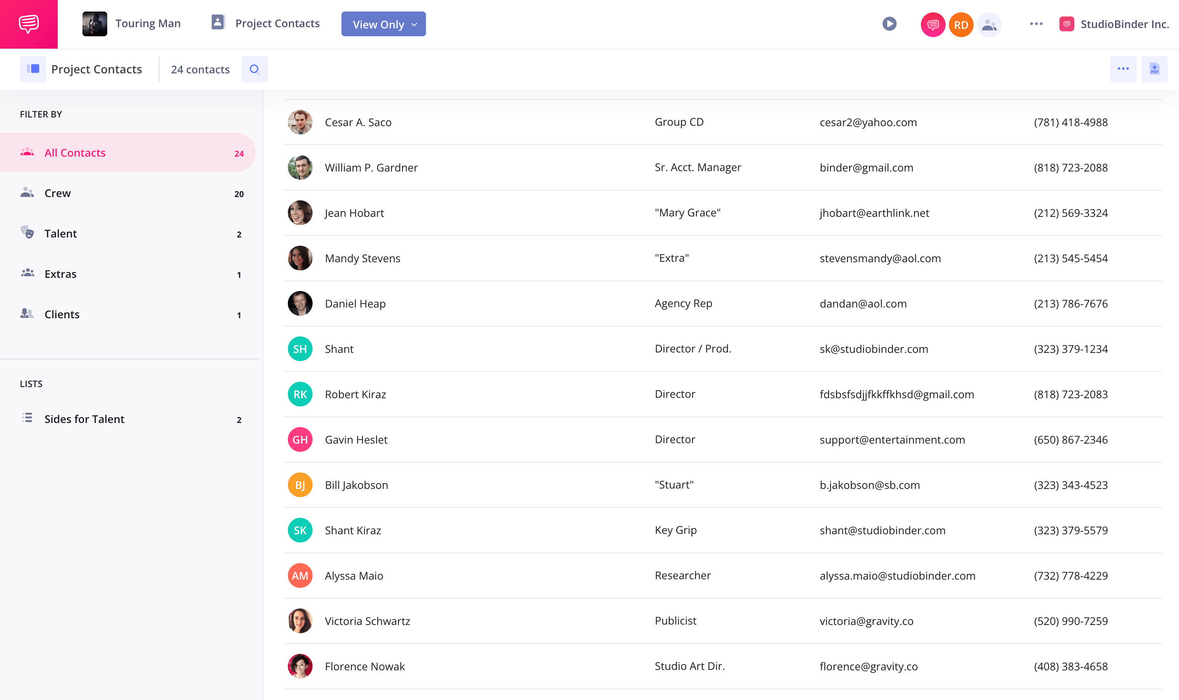Open Project Contacts page icon in header
The image size is (1179, 700).
pos(218,23)
